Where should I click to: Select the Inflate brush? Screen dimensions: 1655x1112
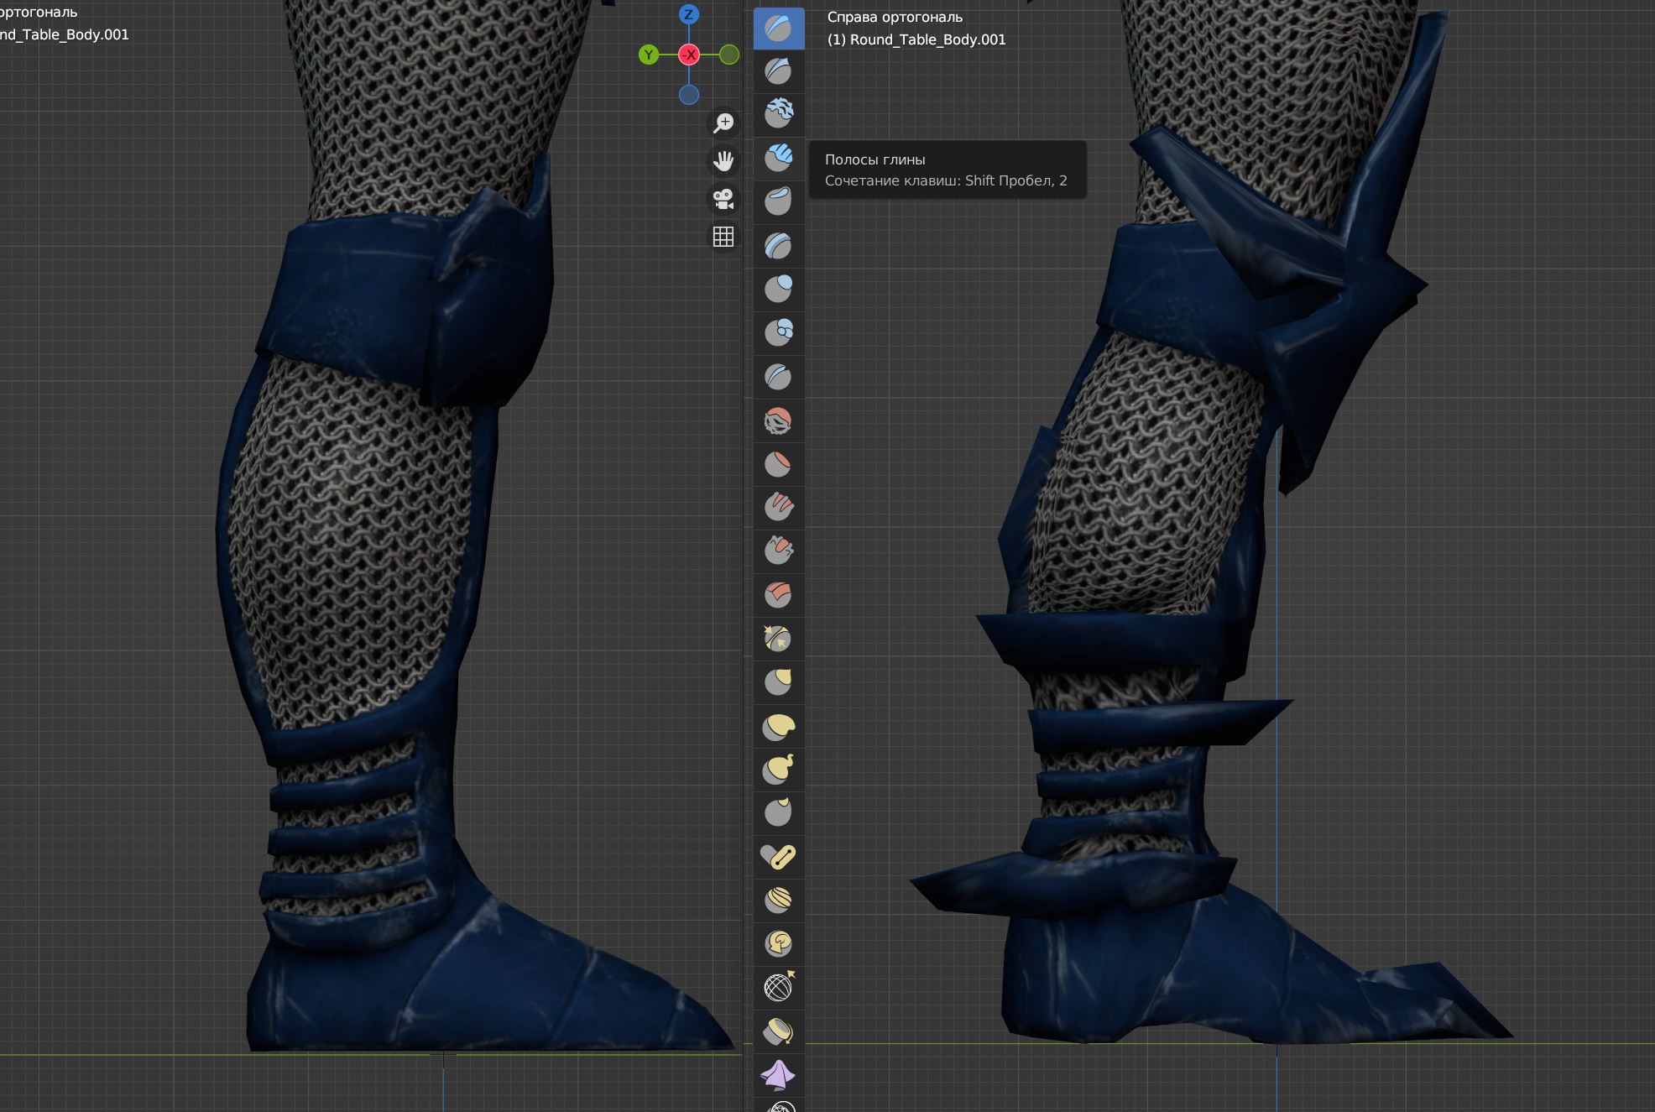[x=778, y=290]
